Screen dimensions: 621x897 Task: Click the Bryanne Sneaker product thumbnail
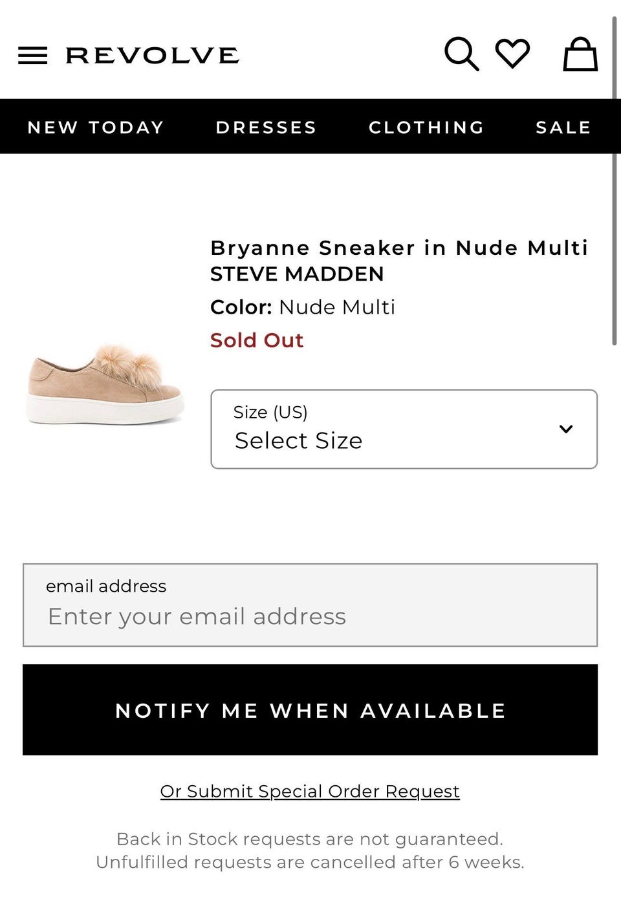pyautogui.click(x=105, y=384)
